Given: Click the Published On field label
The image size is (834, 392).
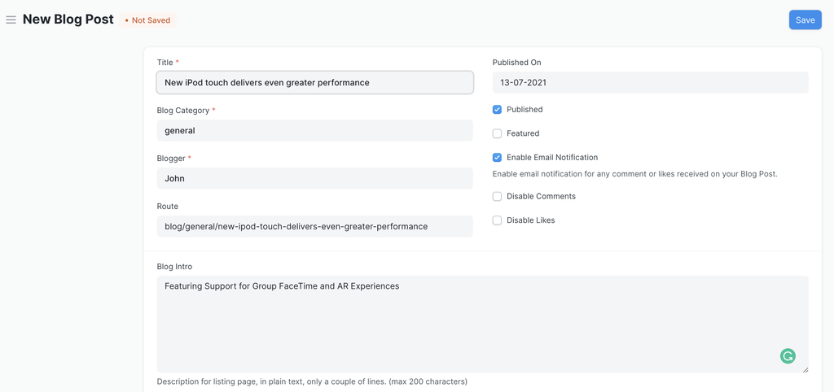Looking at the screenshot, I should point(516,63).
